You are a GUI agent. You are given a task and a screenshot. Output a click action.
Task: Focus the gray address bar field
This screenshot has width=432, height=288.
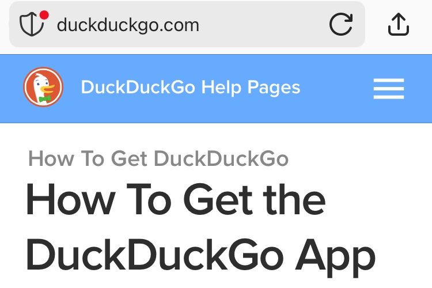187,24
